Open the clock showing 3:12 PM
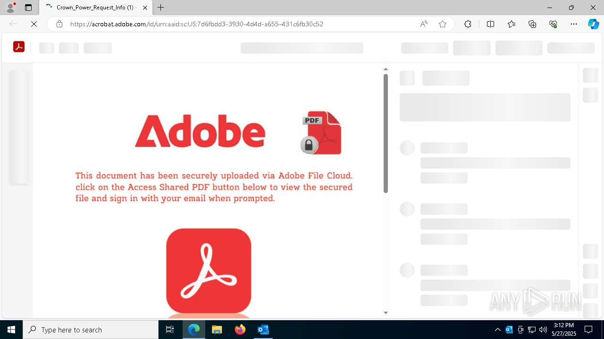 564,330
